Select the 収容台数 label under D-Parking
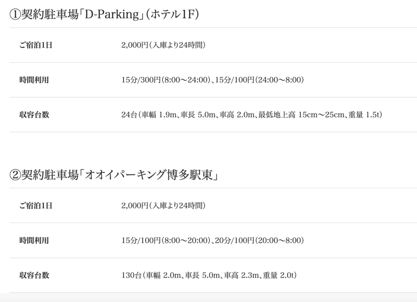 34,115
